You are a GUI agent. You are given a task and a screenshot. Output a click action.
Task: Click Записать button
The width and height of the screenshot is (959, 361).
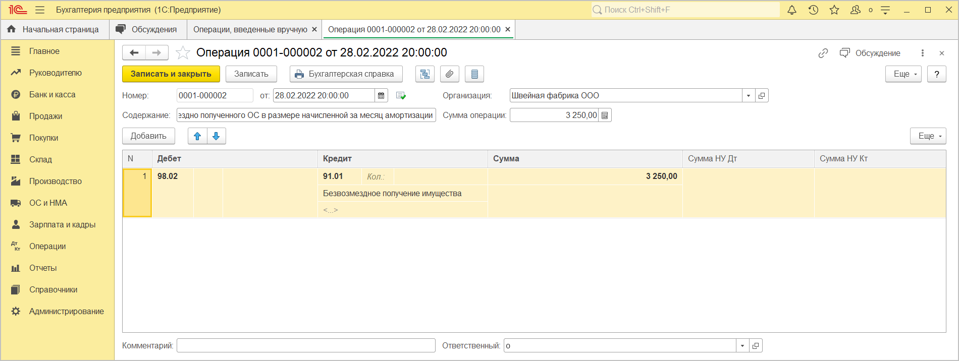[x=251, y=74]
